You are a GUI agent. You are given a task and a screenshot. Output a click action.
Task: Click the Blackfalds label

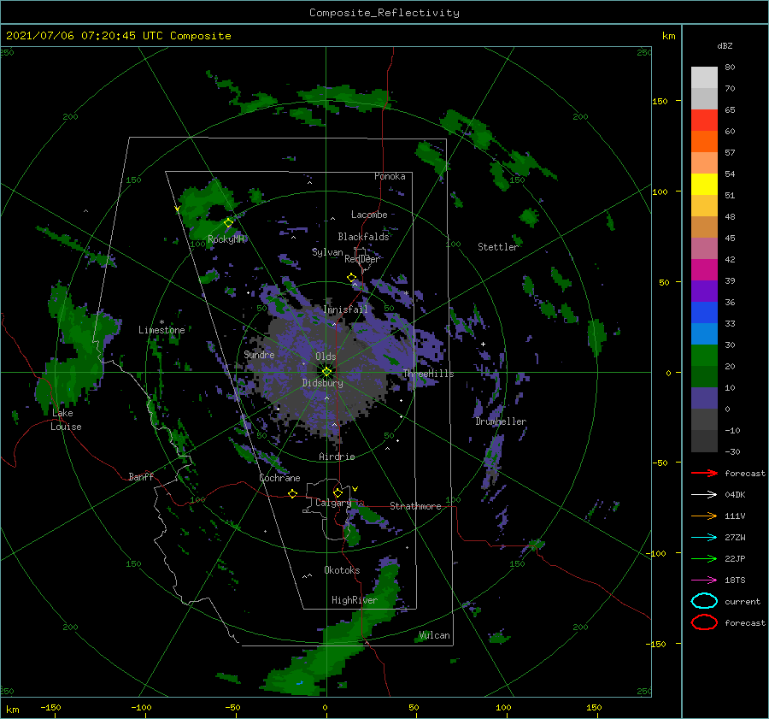tap(363, 237)
